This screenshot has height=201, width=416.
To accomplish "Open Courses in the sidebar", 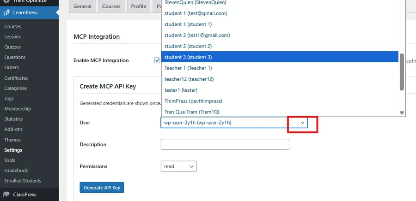I will 13,26.
